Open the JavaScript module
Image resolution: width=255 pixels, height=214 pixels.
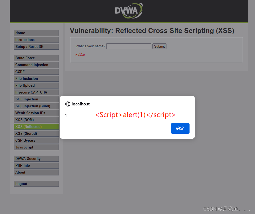coord(36,147)
